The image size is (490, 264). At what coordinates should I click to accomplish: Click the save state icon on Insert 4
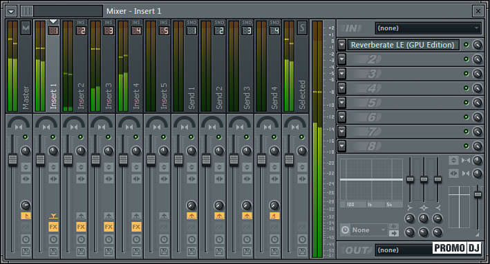click(x=136, y=251)
